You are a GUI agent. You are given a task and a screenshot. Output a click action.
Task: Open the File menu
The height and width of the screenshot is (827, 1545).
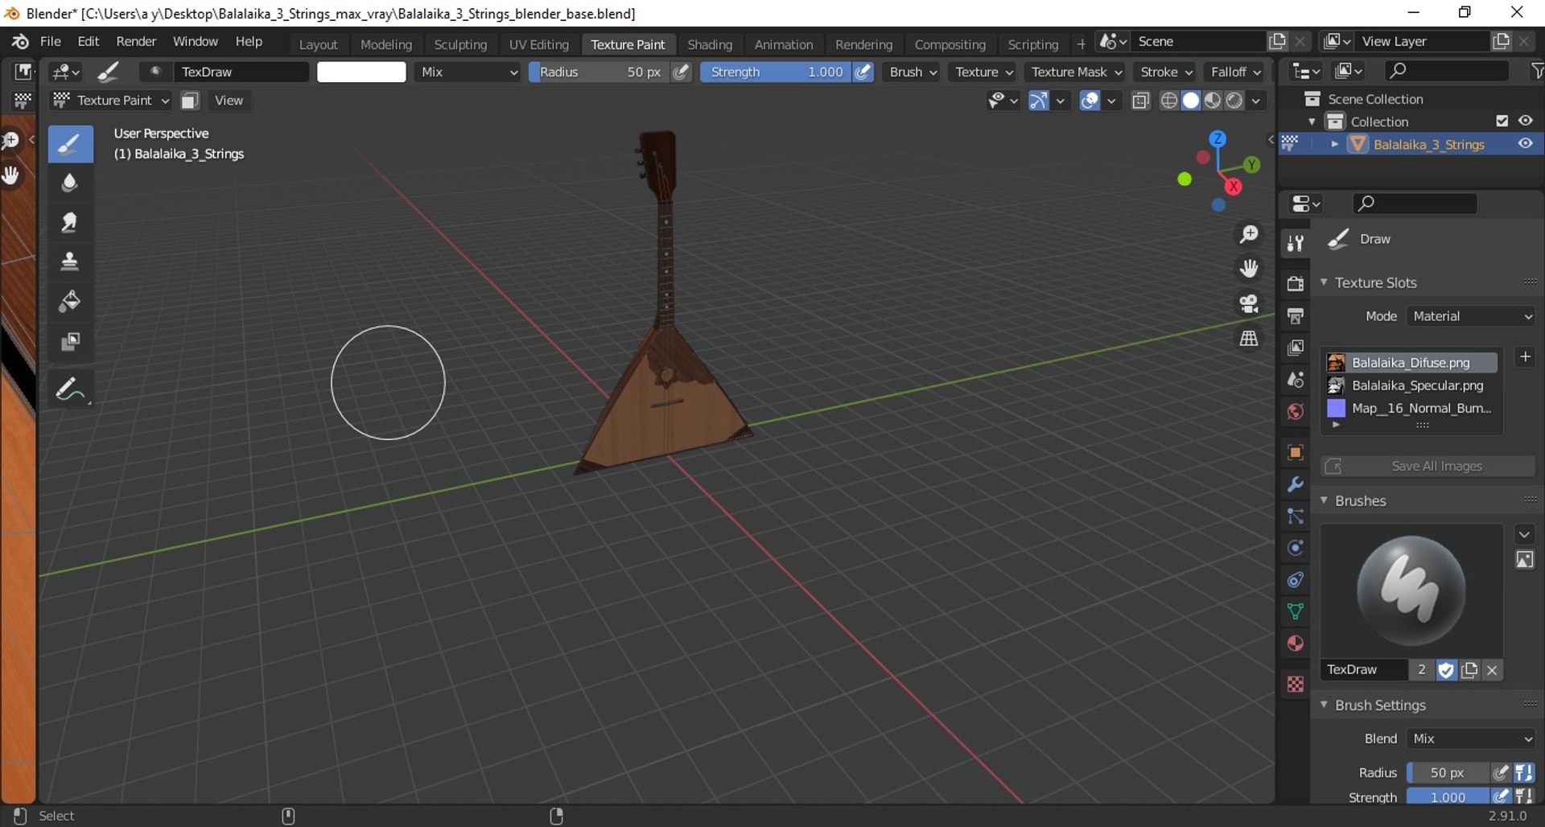[51, 42]
